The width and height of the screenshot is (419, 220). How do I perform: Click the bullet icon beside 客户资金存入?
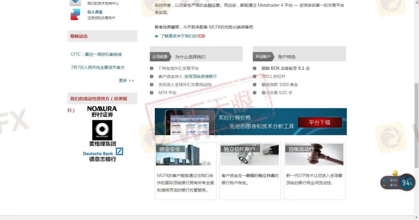(x=152, y=77)
